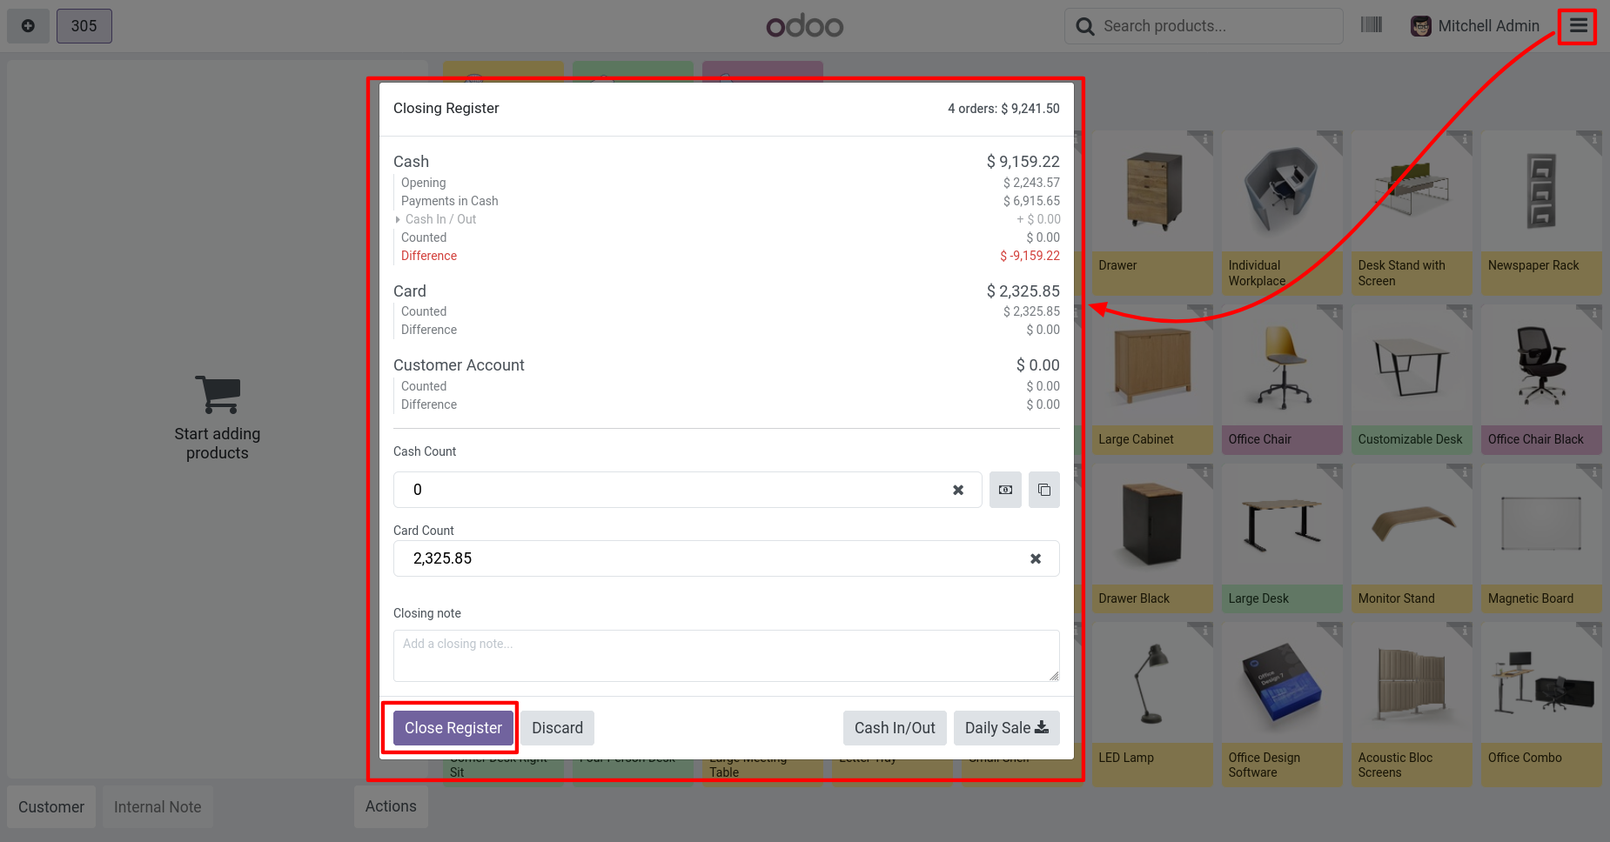
Task: Select order number 305
Action: tap(84, 26)
